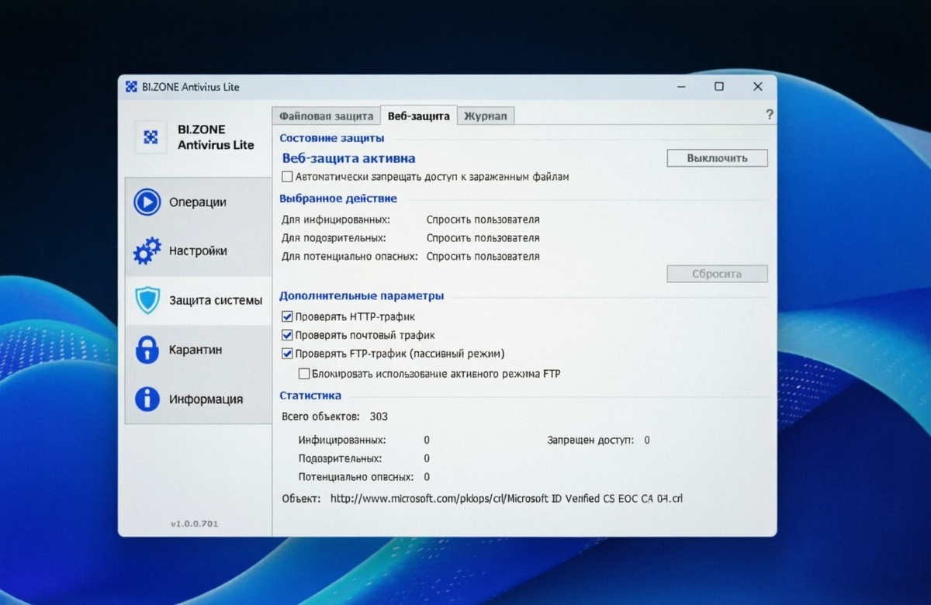931x605 pixels.
Task: Select the Защита системы shield icon
Action: point(147,300)
